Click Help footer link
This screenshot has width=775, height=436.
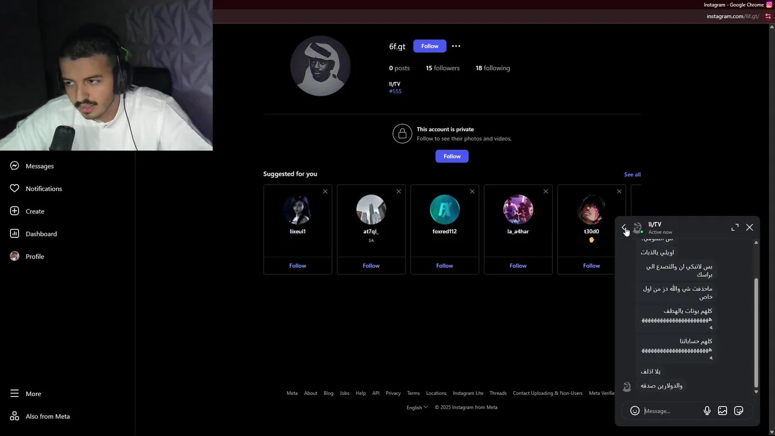pos(361,393)
